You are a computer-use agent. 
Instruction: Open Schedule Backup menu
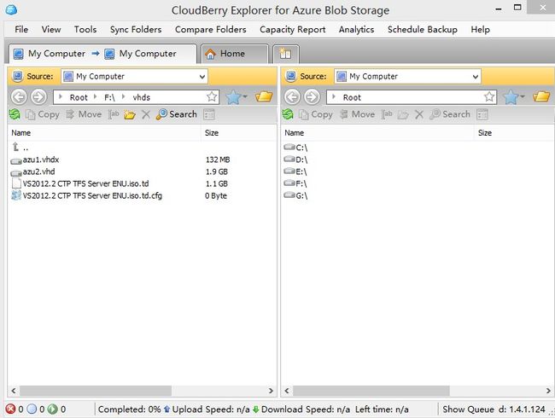click(x=423, y=29)
